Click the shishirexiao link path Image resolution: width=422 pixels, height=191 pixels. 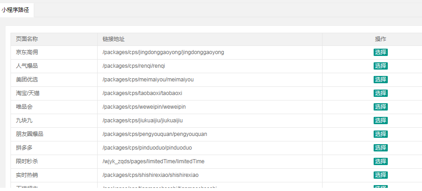coord(151,175)
